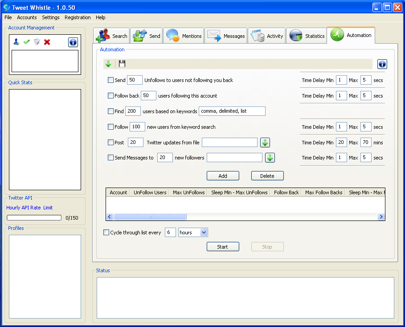
Task: Open the Automation panel info icon
Action: pos(382,64)
